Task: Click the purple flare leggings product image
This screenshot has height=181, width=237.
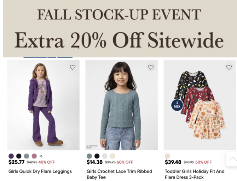Action: 44,105
